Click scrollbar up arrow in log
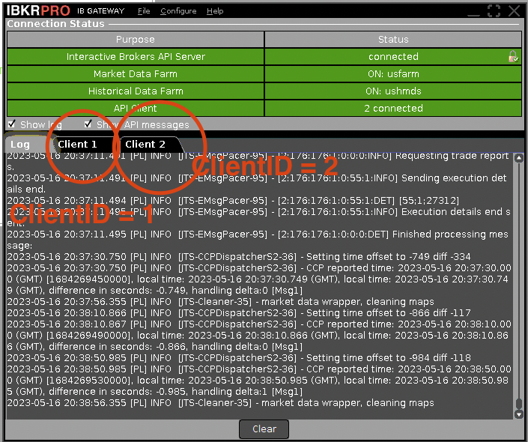 [x=519, y=158]
